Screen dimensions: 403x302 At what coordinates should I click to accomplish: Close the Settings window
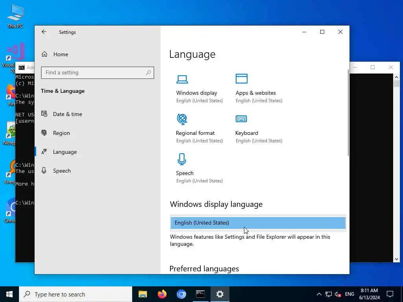[340, 32]
